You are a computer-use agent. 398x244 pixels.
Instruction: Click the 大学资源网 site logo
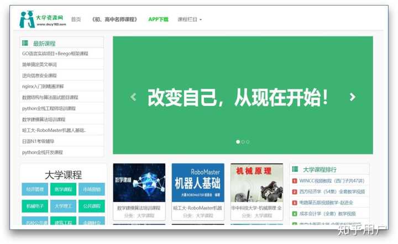[x=43, y=19]
